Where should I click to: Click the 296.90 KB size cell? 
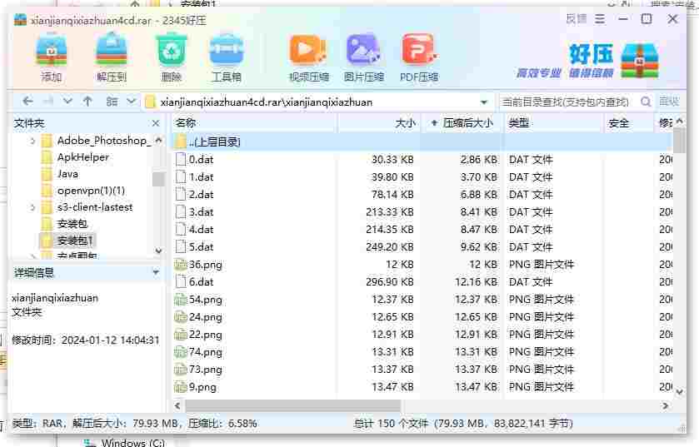(390, 282)
